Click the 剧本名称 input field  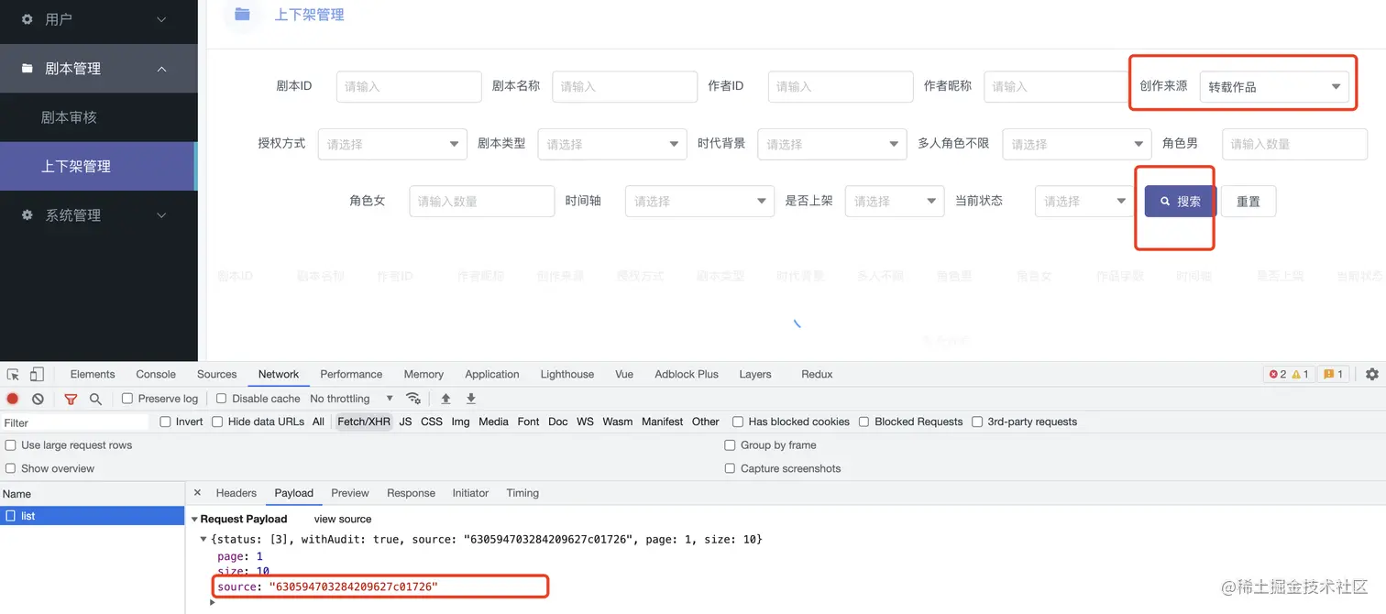tap(624, 86)
